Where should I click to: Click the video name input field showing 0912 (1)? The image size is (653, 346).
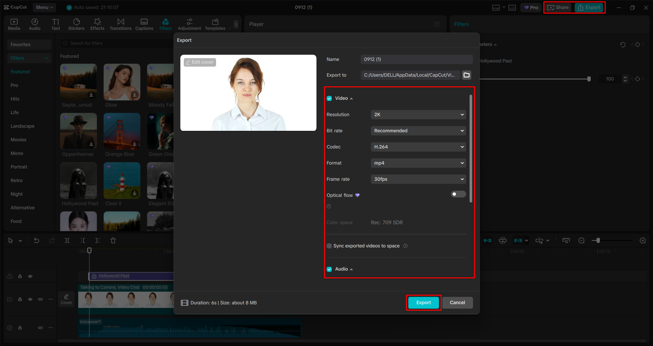(x=416, y=59)
